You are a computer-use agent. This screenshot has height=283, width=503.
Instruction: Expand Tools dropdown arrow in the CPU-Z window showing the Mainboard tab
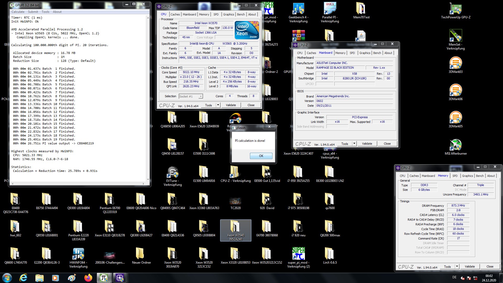354,144
